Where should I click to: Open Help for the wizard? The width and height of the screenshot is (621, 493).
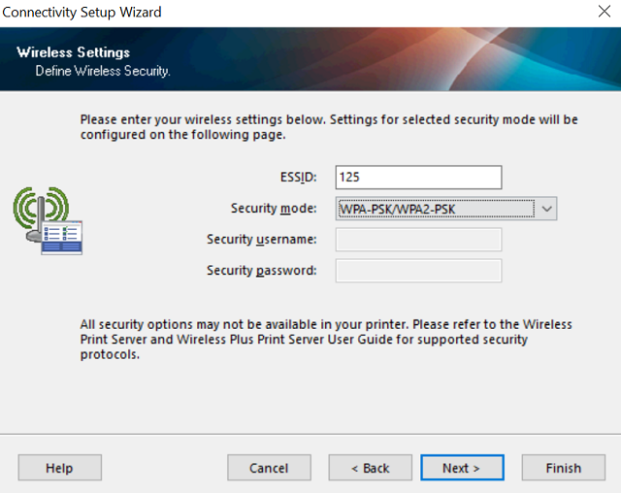[59, 468]
